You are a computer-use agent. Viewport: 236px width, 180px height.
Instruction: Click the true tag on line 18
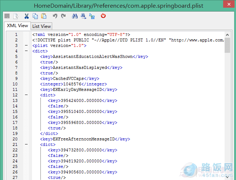(x=57, y=128)
